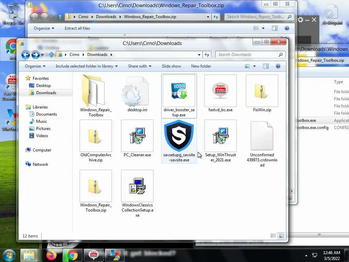Open desktop.ini icon on the desktop
The width and height of the screenshot is (349, 262).
tap(332, 14)
